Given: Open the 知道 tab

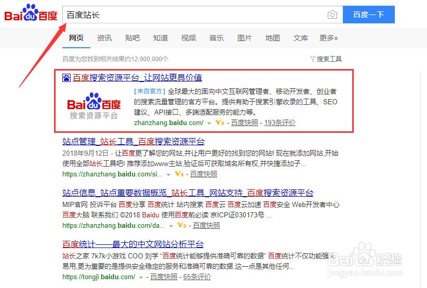Looking at the screenshot, I should click(x=161, y=38).
